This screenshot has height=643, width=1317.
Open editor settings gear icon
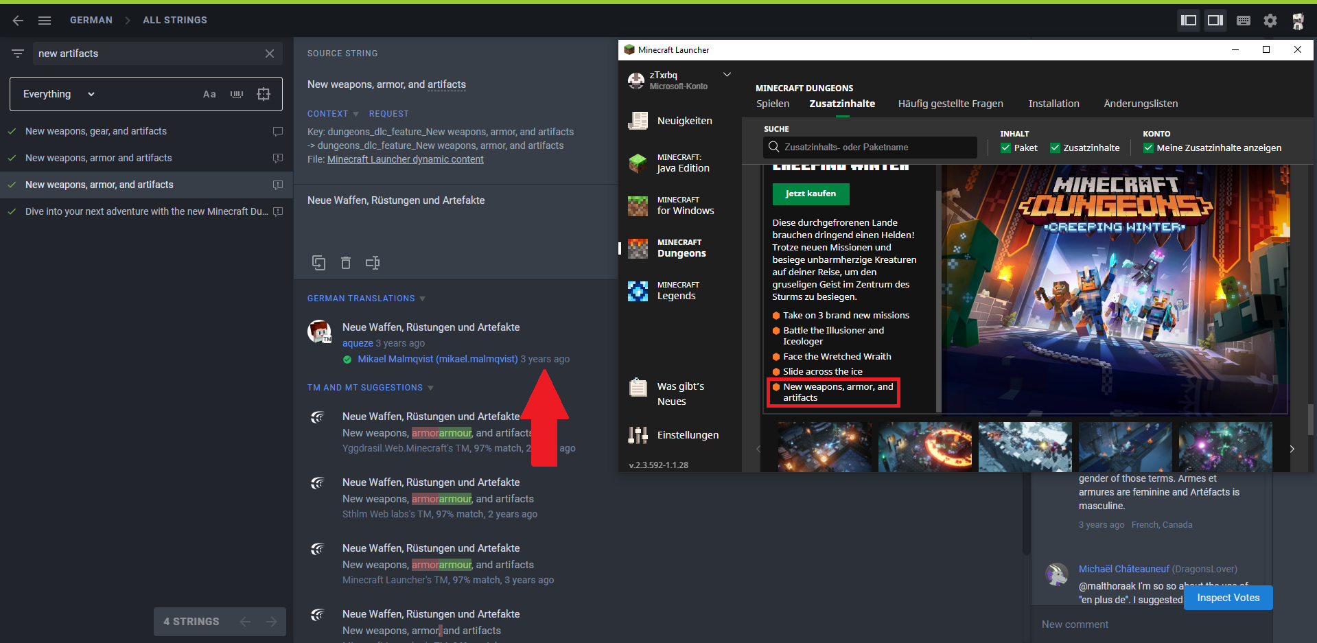coord(1270,21)
